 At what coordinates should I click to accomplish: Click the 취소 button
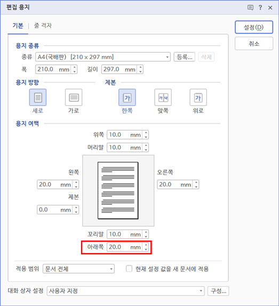[254, 44]
